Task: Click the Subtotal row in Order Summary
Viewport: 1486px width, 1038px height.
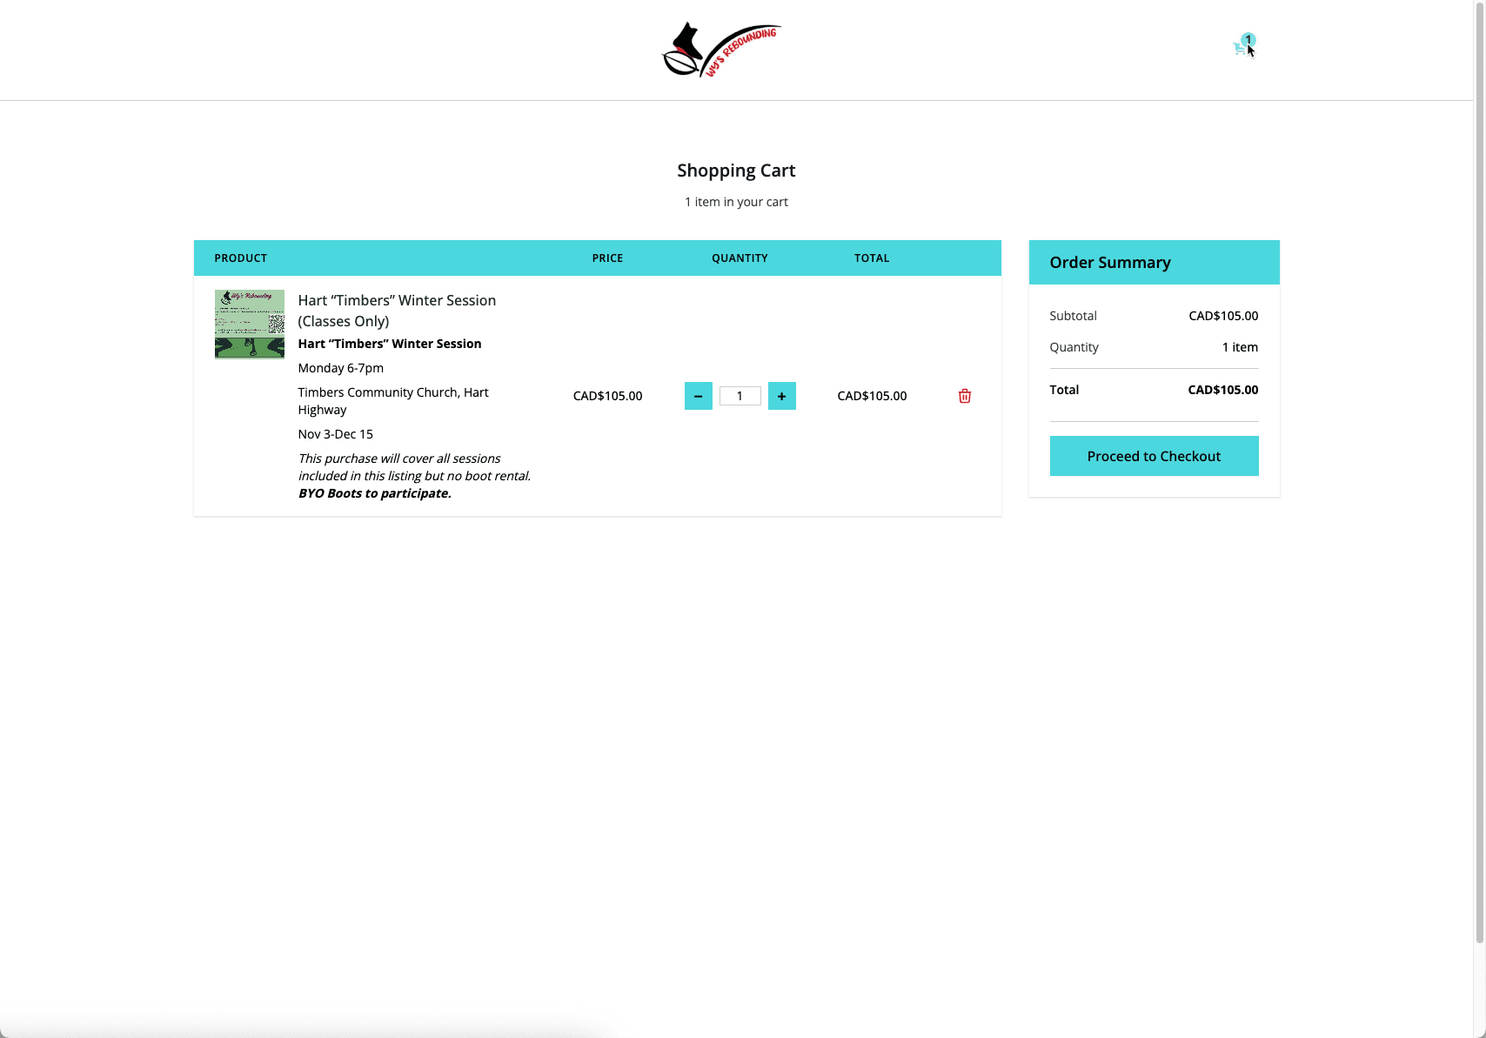Action: [x=1073, y=316]
